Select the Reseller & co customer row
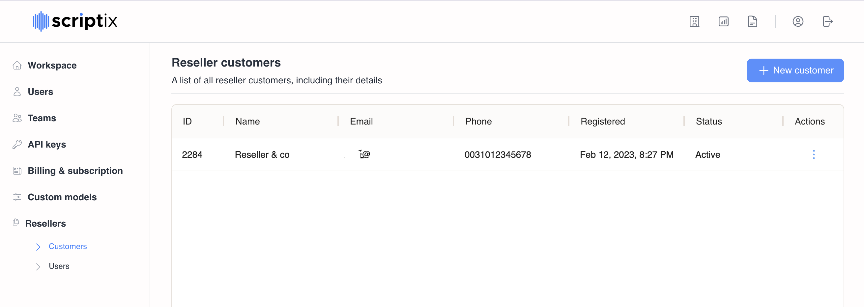 [507, 154]
